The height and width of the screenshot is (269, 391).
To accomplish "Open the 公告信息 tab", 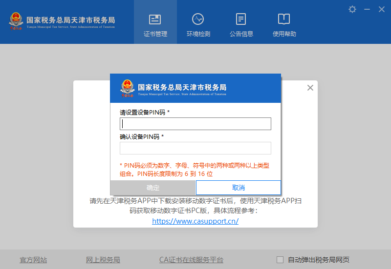I will [x=241, y=25].
